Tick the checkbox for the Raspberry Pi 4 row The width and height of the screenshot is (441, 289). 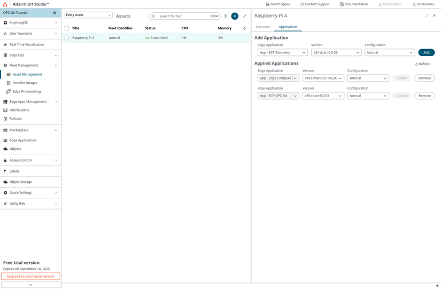[67, 38]
